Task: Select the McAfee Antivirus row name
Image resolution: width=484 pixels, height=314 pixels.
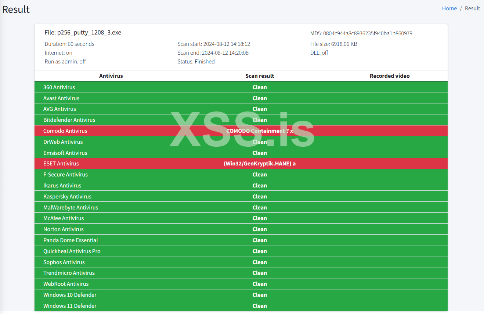Action: point(64,218)
